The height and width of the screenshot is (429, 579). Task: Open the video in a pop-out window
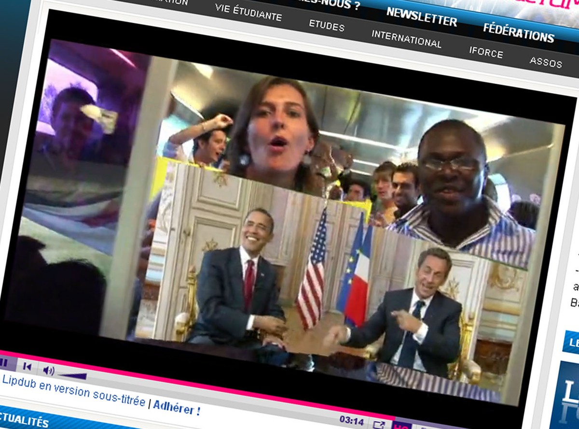pos(379,425)
